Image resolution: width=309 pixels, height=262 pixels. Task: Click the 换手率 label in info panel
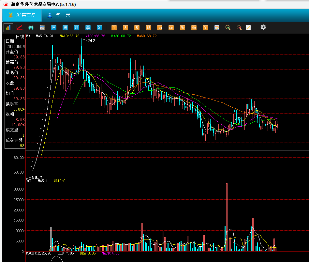[12, 104]
